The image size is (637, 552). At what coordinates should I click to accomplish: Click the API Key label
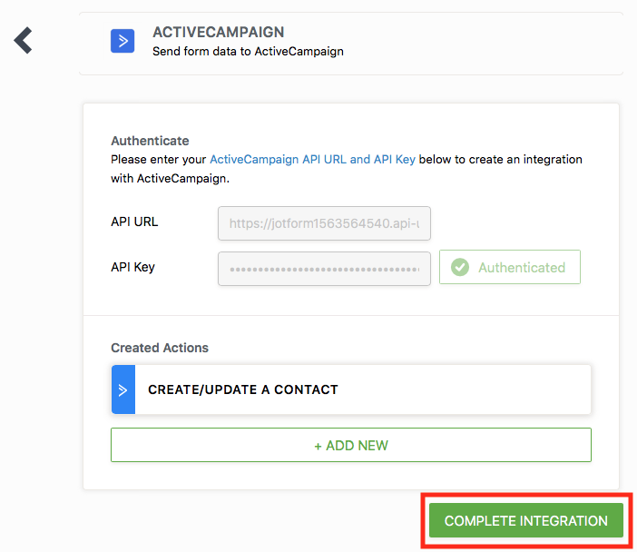coord(134,267)
